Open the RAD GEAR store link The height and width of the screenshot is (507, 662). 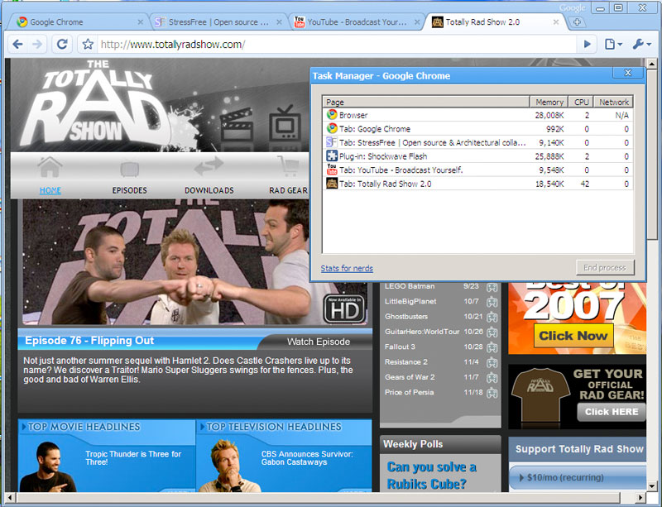289,190
